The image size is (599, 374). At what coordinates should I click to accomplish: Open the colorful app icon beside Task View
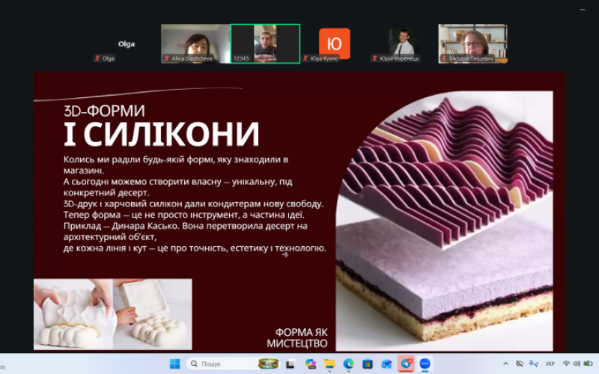pos(311,364)
